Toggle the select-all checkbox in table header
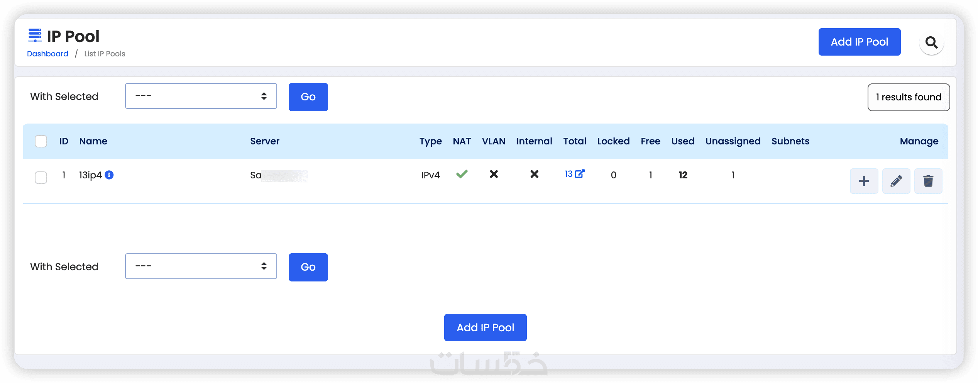 click(41, 141)
